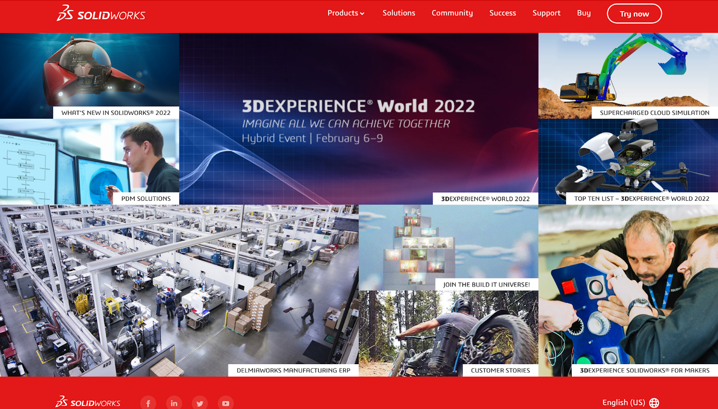Click the globe language icon
The image size is (718, 409).
point(654,403)
